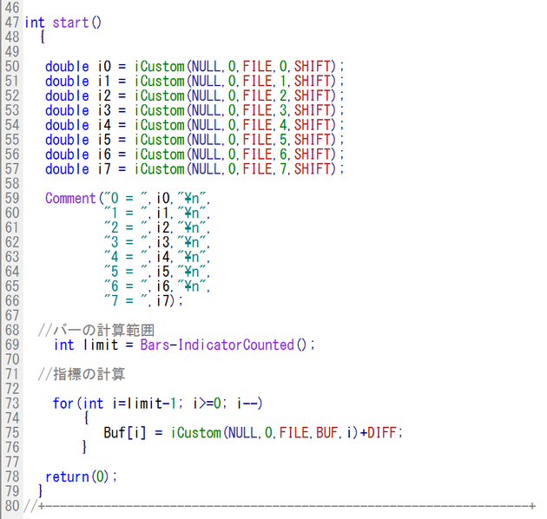Click the 'int' keyword on line 47
The width and height of the screenshot is (547, 519).
[x=35, y=23]
